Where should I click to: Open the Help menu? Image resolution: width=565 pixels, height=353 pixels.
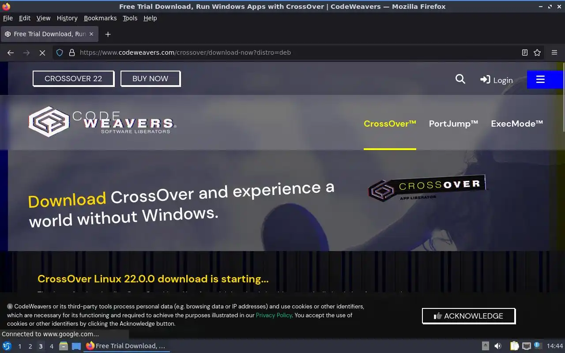[x=150, y=18]
